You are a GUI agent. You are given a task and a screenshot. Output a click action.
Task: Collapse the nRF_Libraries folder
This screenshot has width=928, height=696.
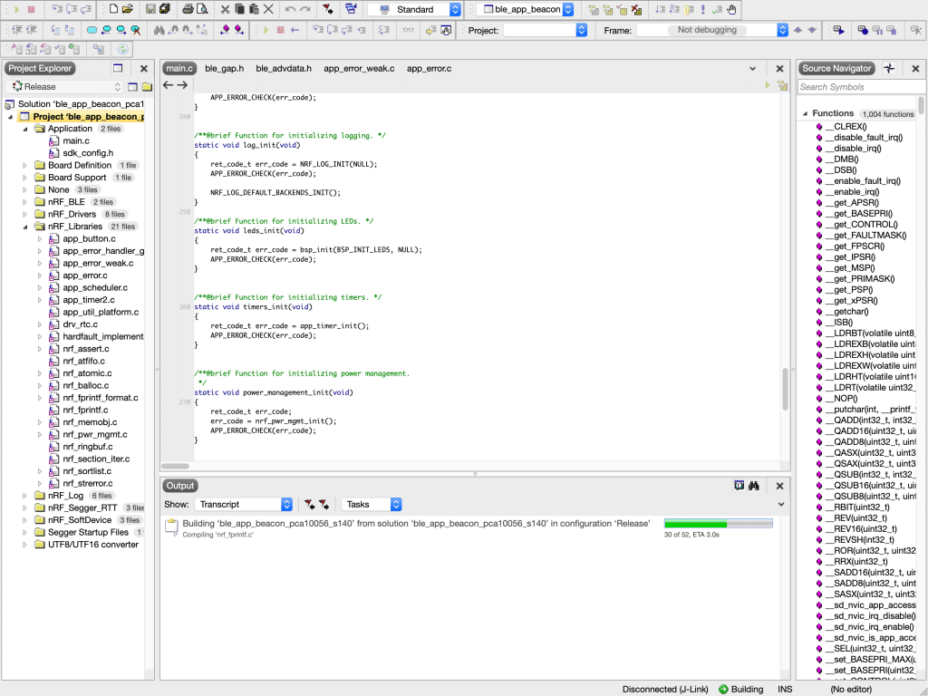pos(24,227)
